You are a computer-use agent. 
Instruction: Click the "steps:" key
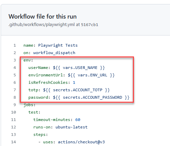pyautogui.click(x=40, y=135)
